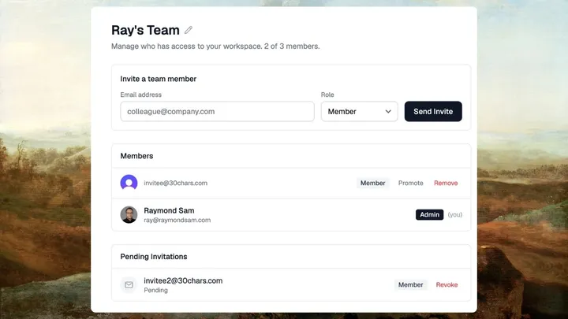
Task: Click the (you) label next to Admin
Action: [x=455, y=214]
